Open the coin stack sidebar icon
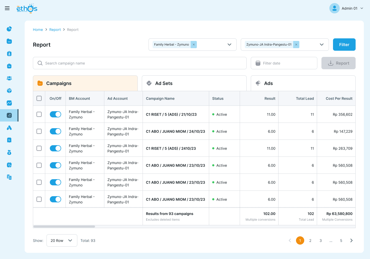The width and height of the screenshot is (370, 259). (x=9, y=177)
